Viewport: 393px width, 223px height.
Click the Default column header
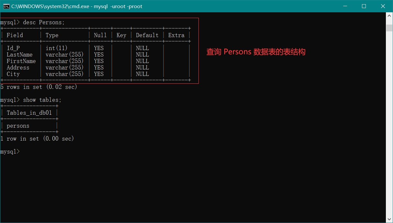click(x=147, y=35)
